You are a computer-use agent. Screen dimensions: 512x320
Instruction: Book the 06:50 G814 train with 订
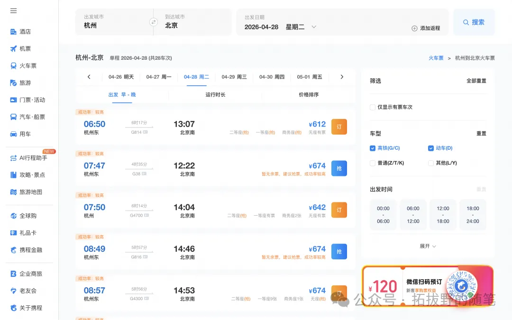point(339,127)
